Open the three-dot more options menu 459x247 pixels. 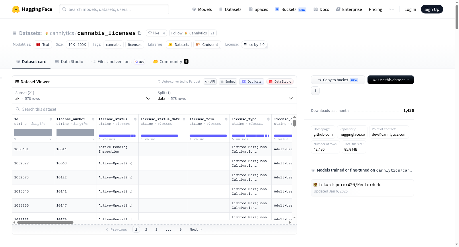[315, 91]
